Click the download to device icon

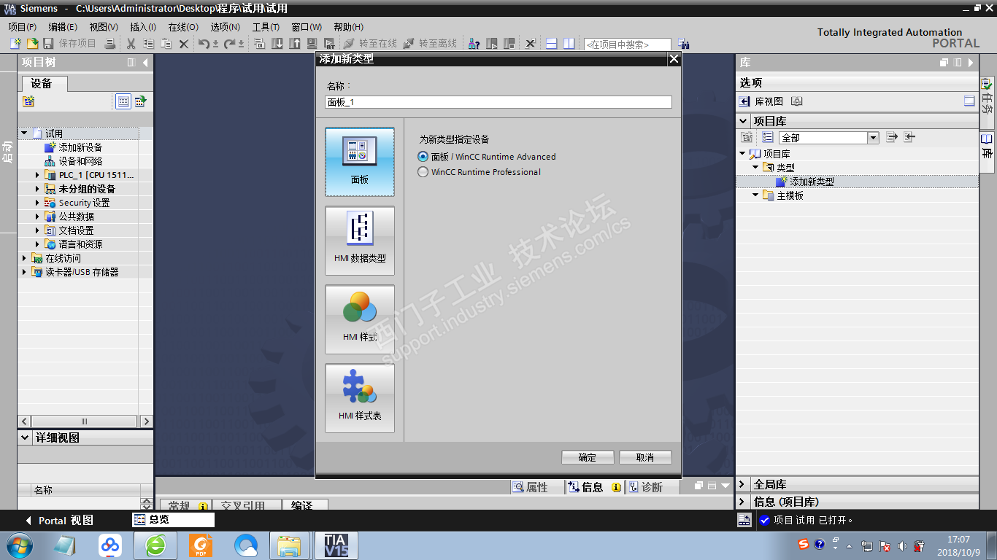click(277, 44)
